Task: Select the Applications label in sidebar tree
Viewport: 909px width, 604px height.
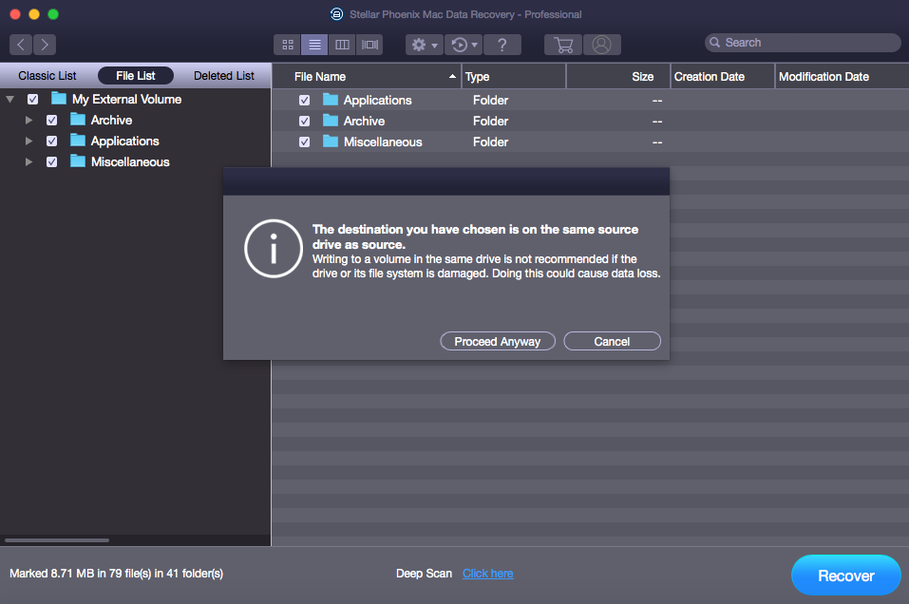Action: pos(124,141)
